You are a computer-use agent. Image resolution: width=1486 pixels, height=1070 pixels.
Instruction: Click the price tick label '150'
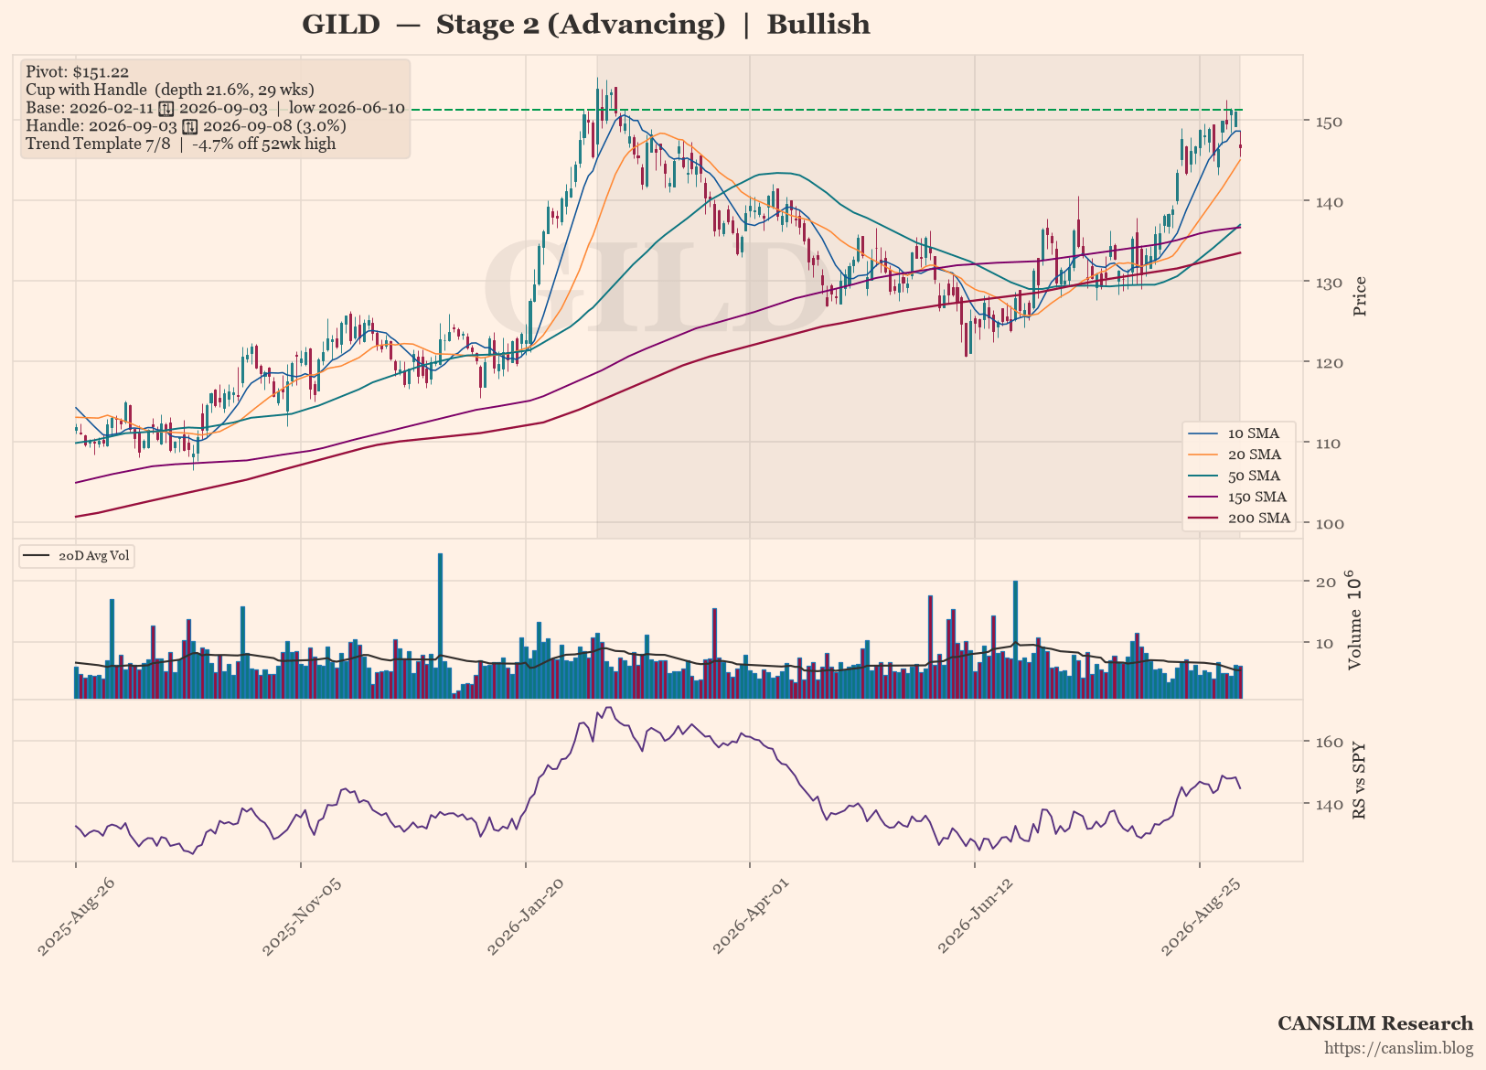tap(1330, 122)
